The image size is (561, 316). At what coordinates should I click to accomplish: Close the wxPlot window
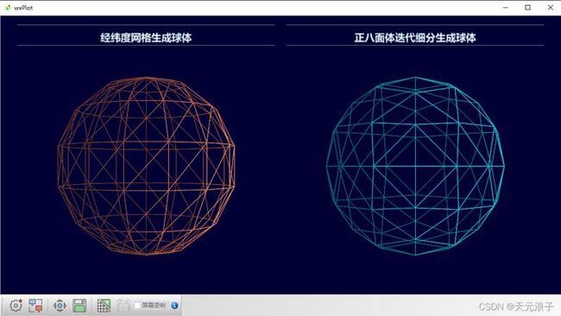tap(551, 8)
